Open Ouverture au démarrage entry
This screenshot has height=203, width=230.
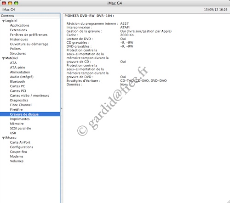coord(29,44)
